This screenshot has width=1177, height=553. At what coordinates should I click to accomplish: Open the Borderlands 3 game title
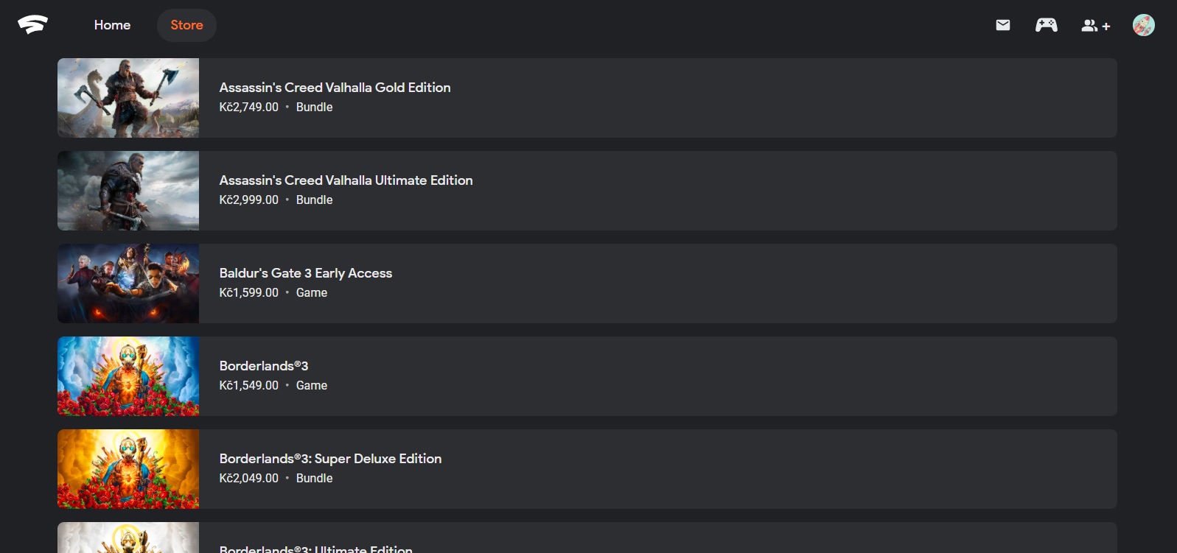[x=263, y=366]
